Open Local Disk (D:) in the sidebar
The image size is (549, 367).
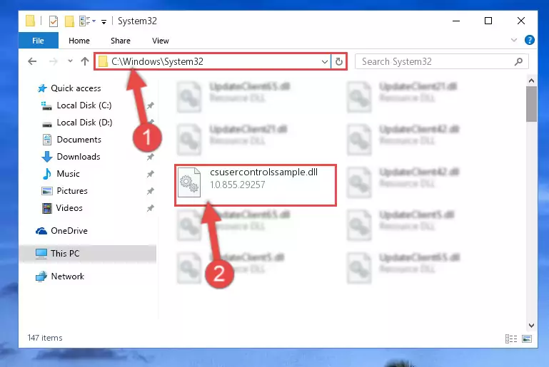pyautogui.click(x=84, y=123)
